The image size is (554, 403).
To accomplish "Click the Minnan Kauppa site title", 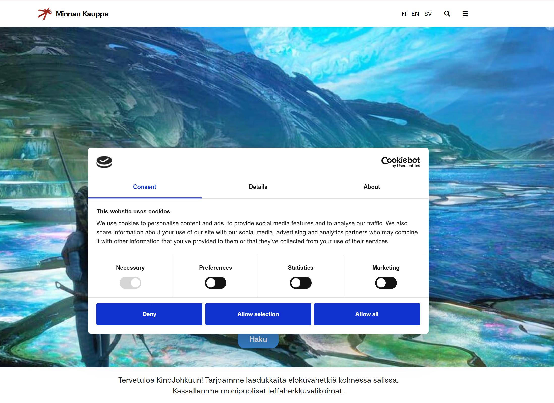I will [82, 14].
